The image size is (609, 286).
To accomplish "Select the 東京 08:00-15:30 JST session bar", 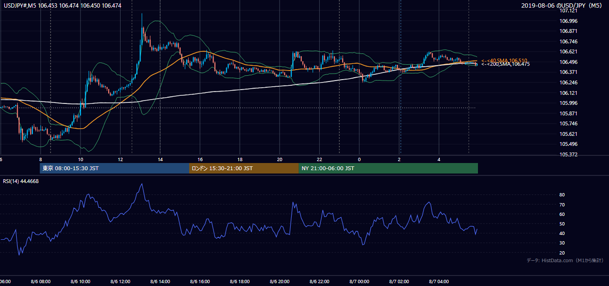I will click(114, 168).
